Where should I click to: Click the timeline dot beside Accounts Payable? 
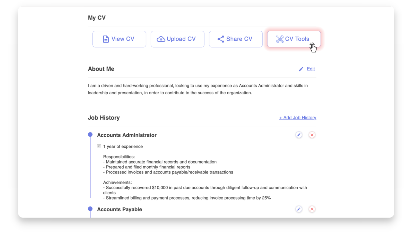tap(90, 209)
